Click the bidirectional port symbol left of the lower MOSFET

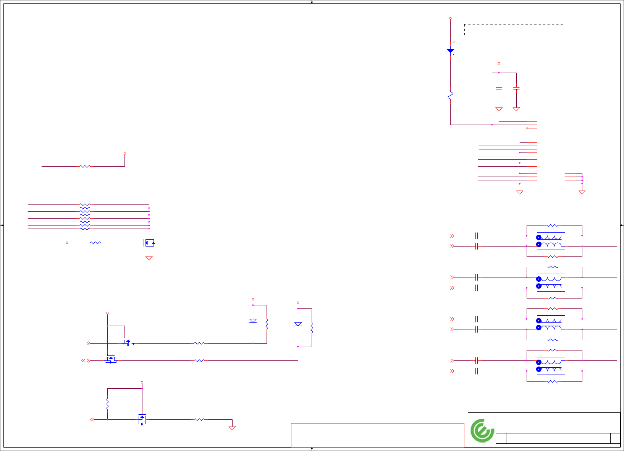click(x=86, y=360)
